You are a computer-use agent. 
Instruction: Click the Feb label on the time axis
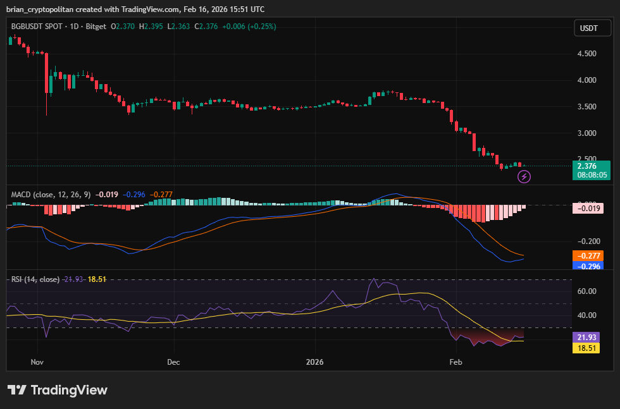point(456,362)
